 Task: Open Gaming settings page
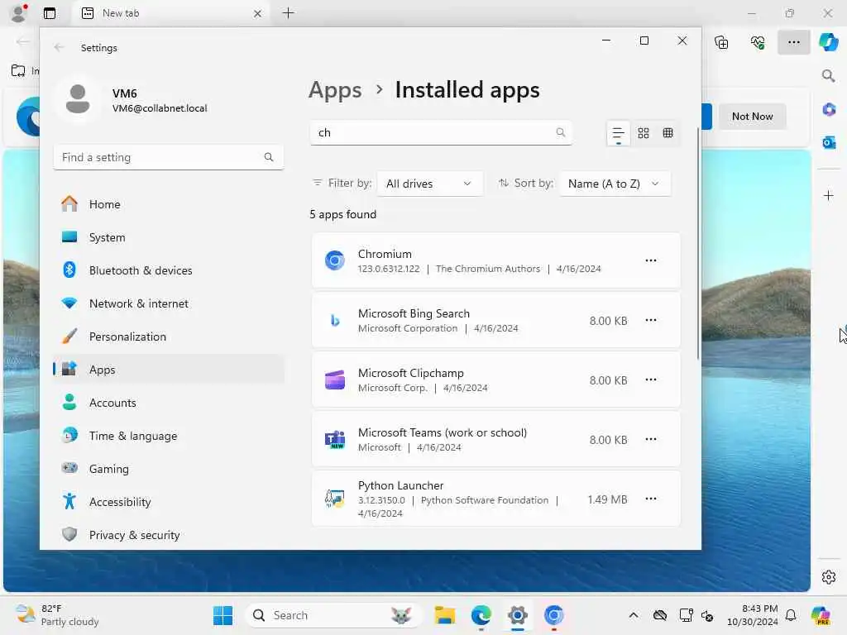tap(169, 469)
